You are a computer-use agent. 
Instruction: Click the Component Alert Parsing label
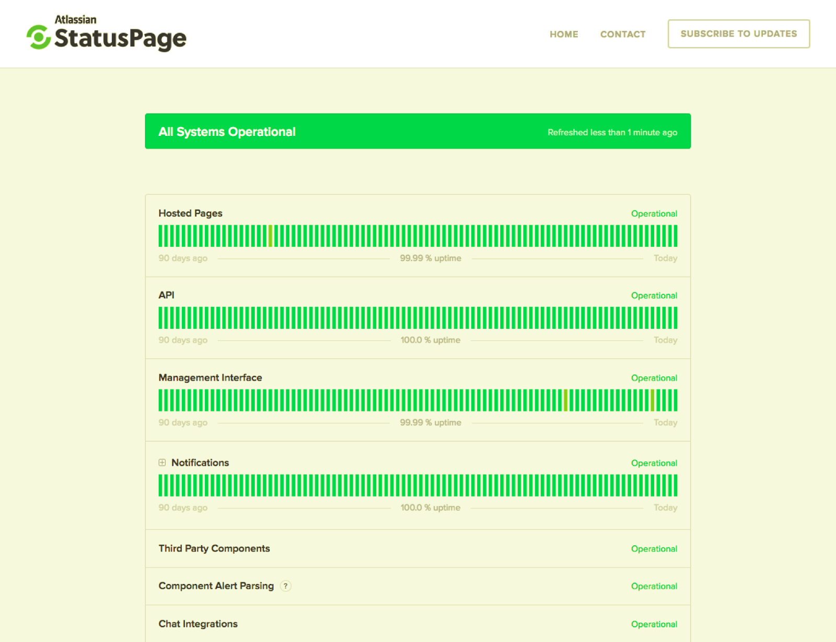[x=216, y=586]
